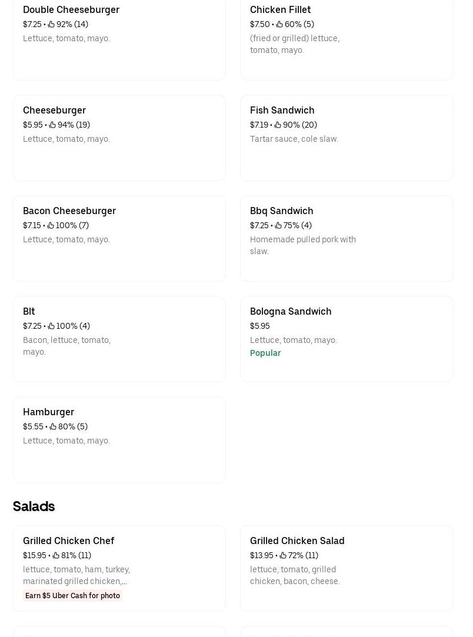Click Earn $5 Uber Cash for photo badge
This screenshot has width=473, height=637.
point(72,596)
